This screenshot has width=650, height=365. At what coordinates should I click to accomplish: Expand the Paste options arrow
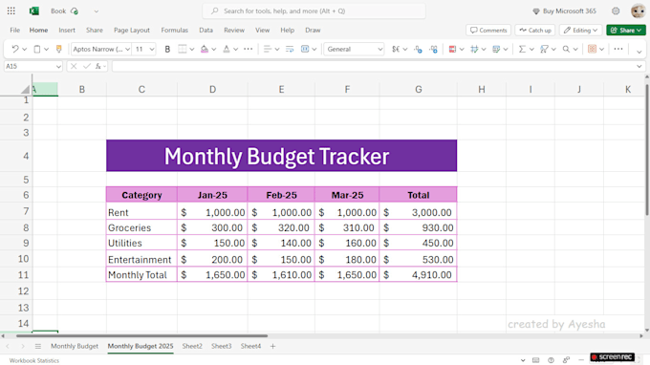46,50
